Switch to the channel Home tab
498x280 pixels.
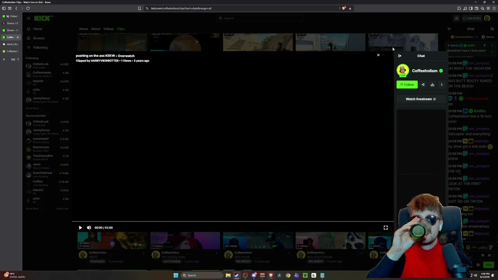[x=83, y=29]
